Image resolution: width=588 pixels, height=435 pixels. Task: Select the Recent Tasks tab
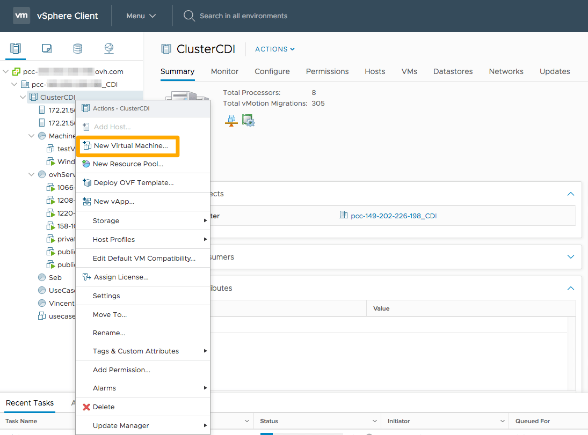pos(30,403)
